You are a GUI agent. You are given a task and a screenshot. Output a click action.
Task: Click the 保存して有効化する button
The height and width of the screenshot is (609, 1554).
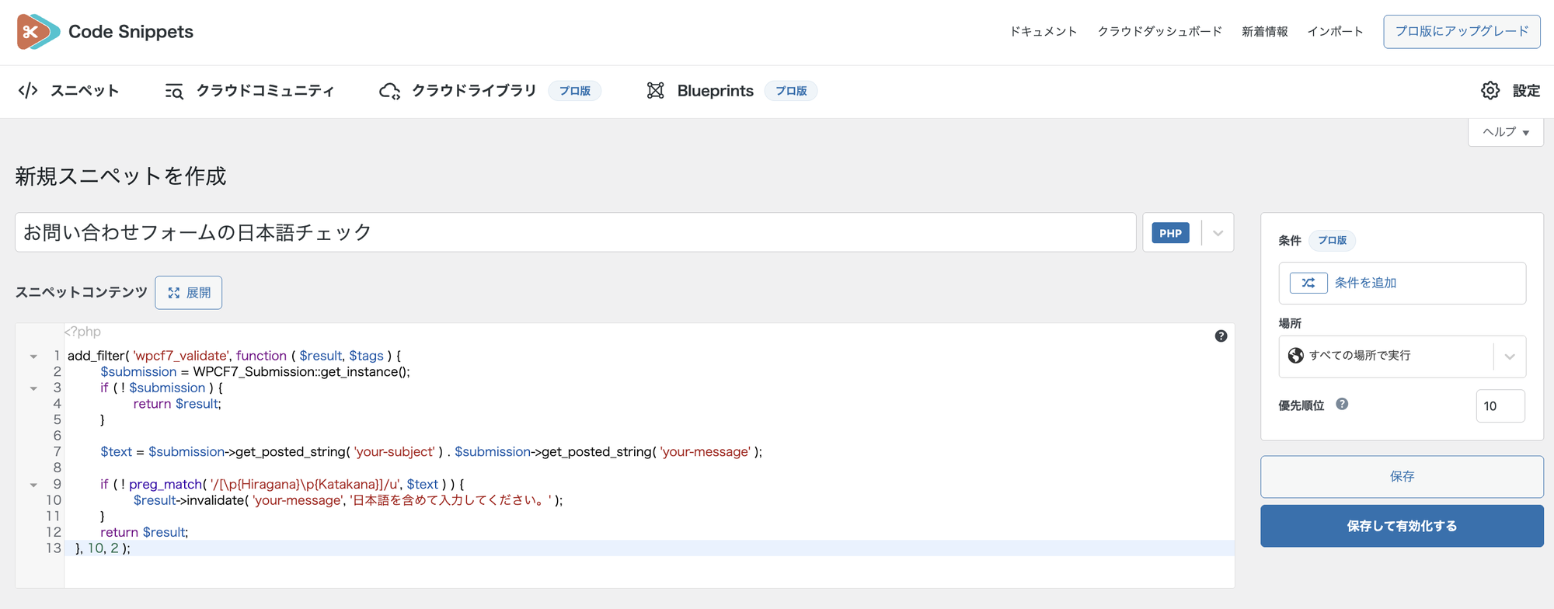tap(1402, 526)
